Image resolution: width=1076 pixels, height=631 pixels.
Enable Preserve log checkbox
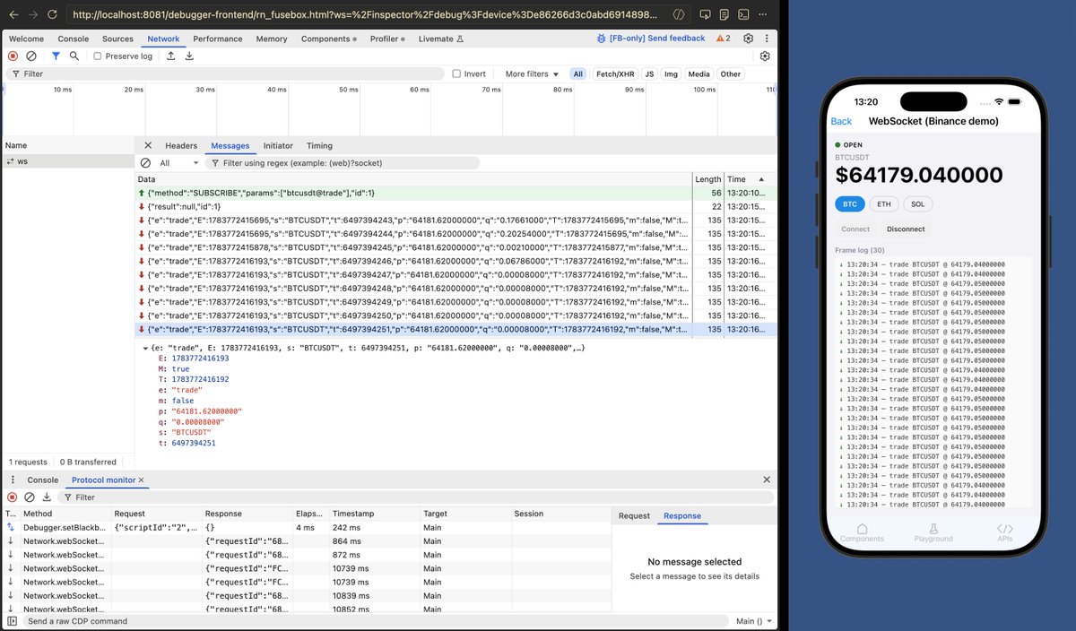pyautogui.click(x=98, y=56)
